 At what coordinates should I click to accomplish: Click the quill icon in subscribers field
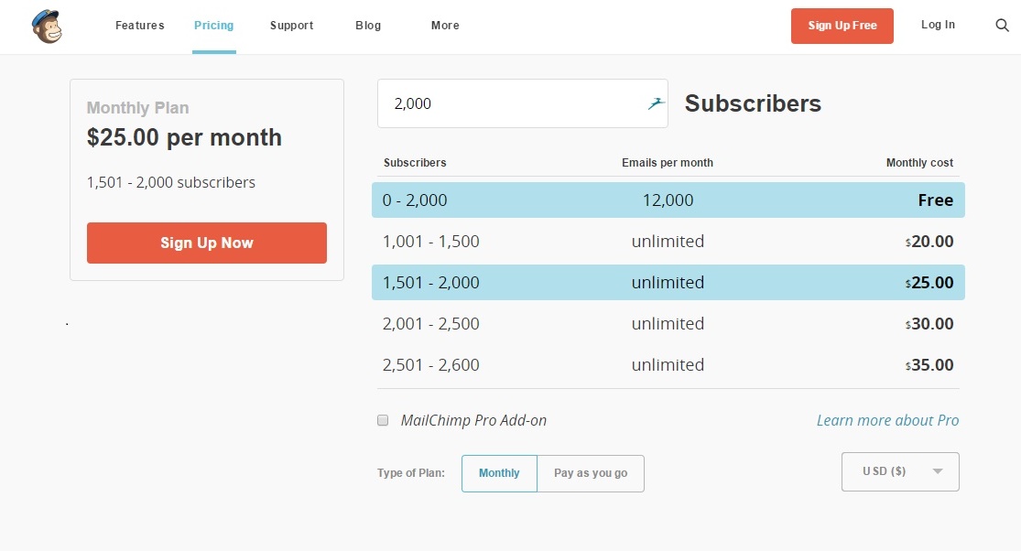[656, 103]
